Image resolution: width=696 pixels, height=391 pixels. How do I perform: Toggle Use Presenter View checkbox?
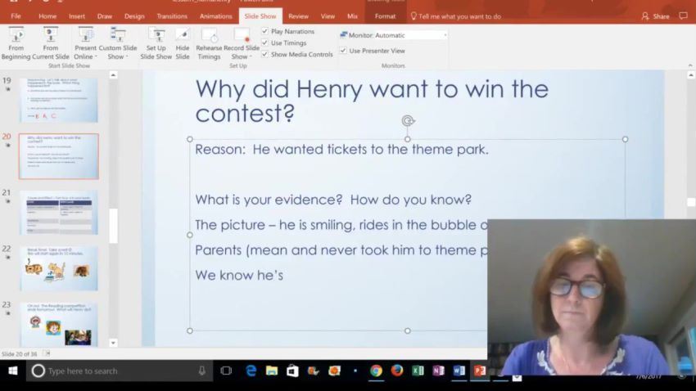click(x=343, y=51)
